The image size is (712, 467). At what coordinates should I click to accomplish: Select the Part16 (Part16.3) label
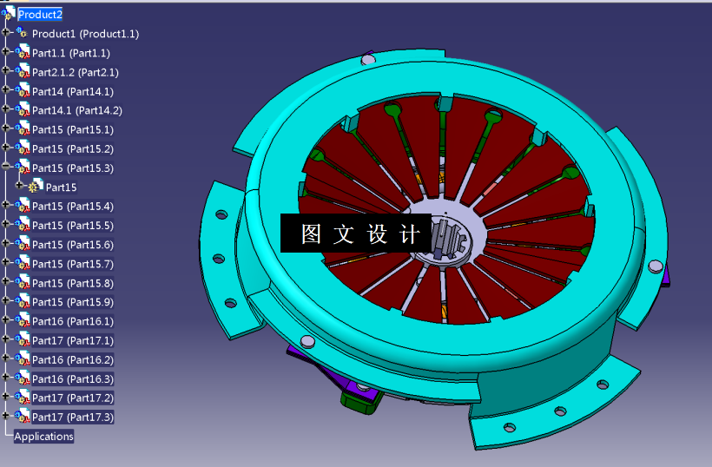73,379
